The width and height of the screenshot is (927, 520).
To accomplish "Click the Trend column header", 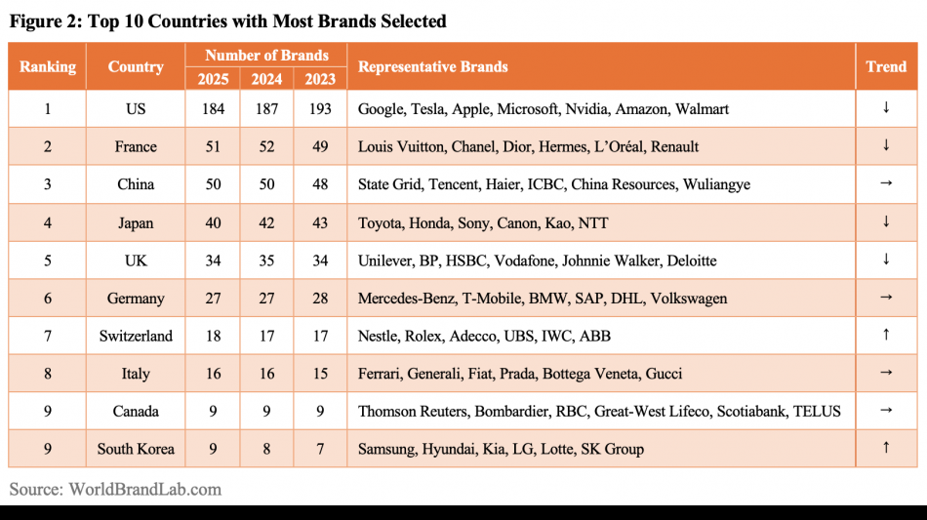I will pyautogui.click(x=886, y=66).
